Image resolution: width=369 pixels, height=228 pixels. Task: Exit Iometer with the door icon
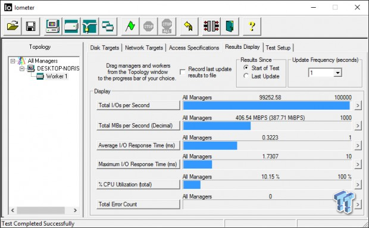tap(230, 26)
